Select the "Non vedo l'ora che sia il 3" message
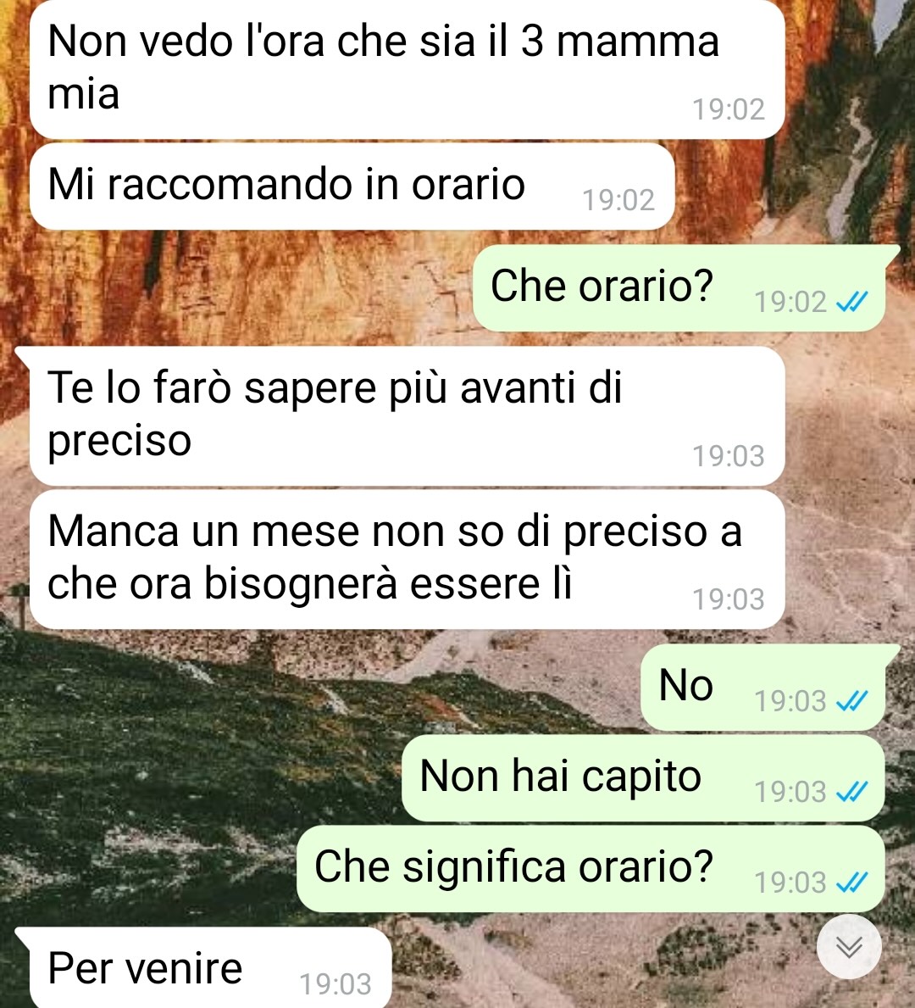The width and height of the screenshot is (915, 1008). tap(408, 68)
